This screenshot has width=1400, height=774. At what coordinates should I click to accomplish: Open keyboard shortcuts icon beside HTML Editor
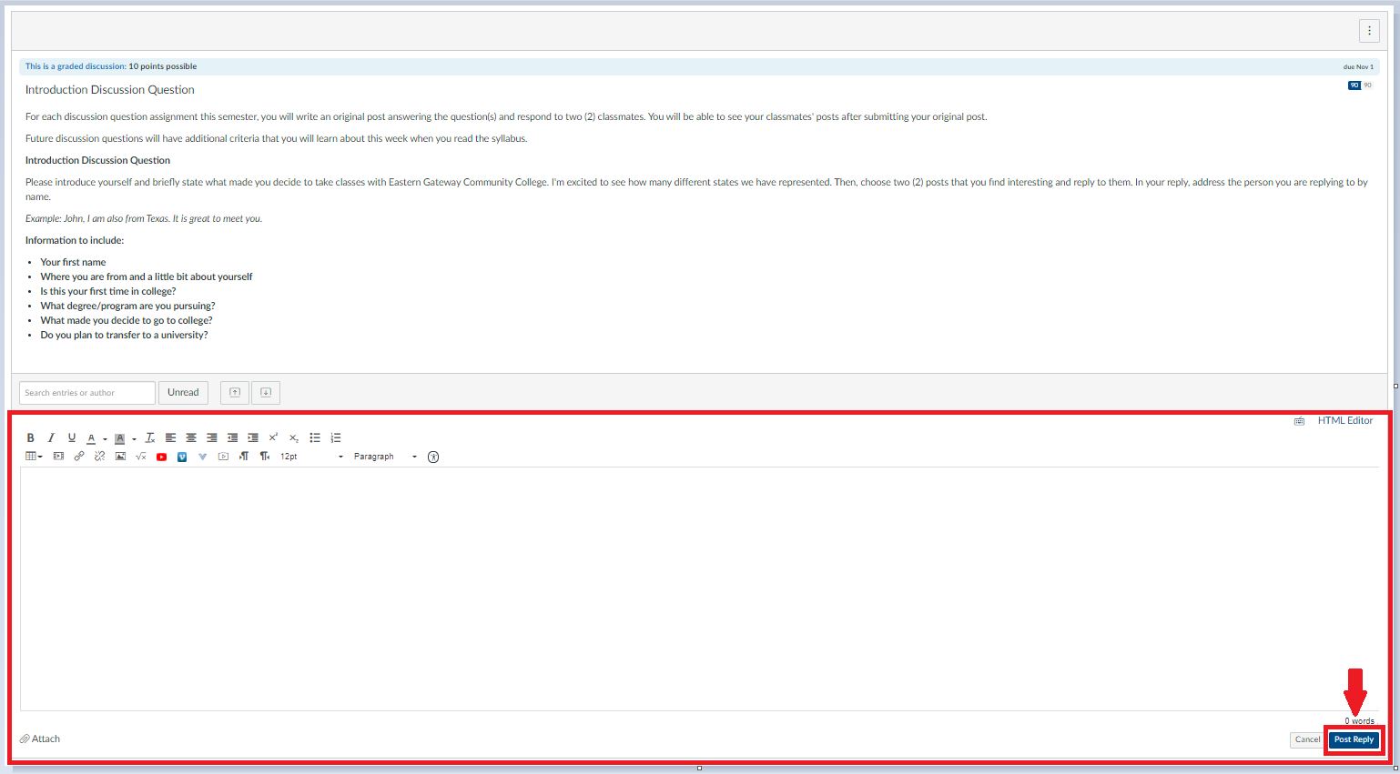(1299, 421)
